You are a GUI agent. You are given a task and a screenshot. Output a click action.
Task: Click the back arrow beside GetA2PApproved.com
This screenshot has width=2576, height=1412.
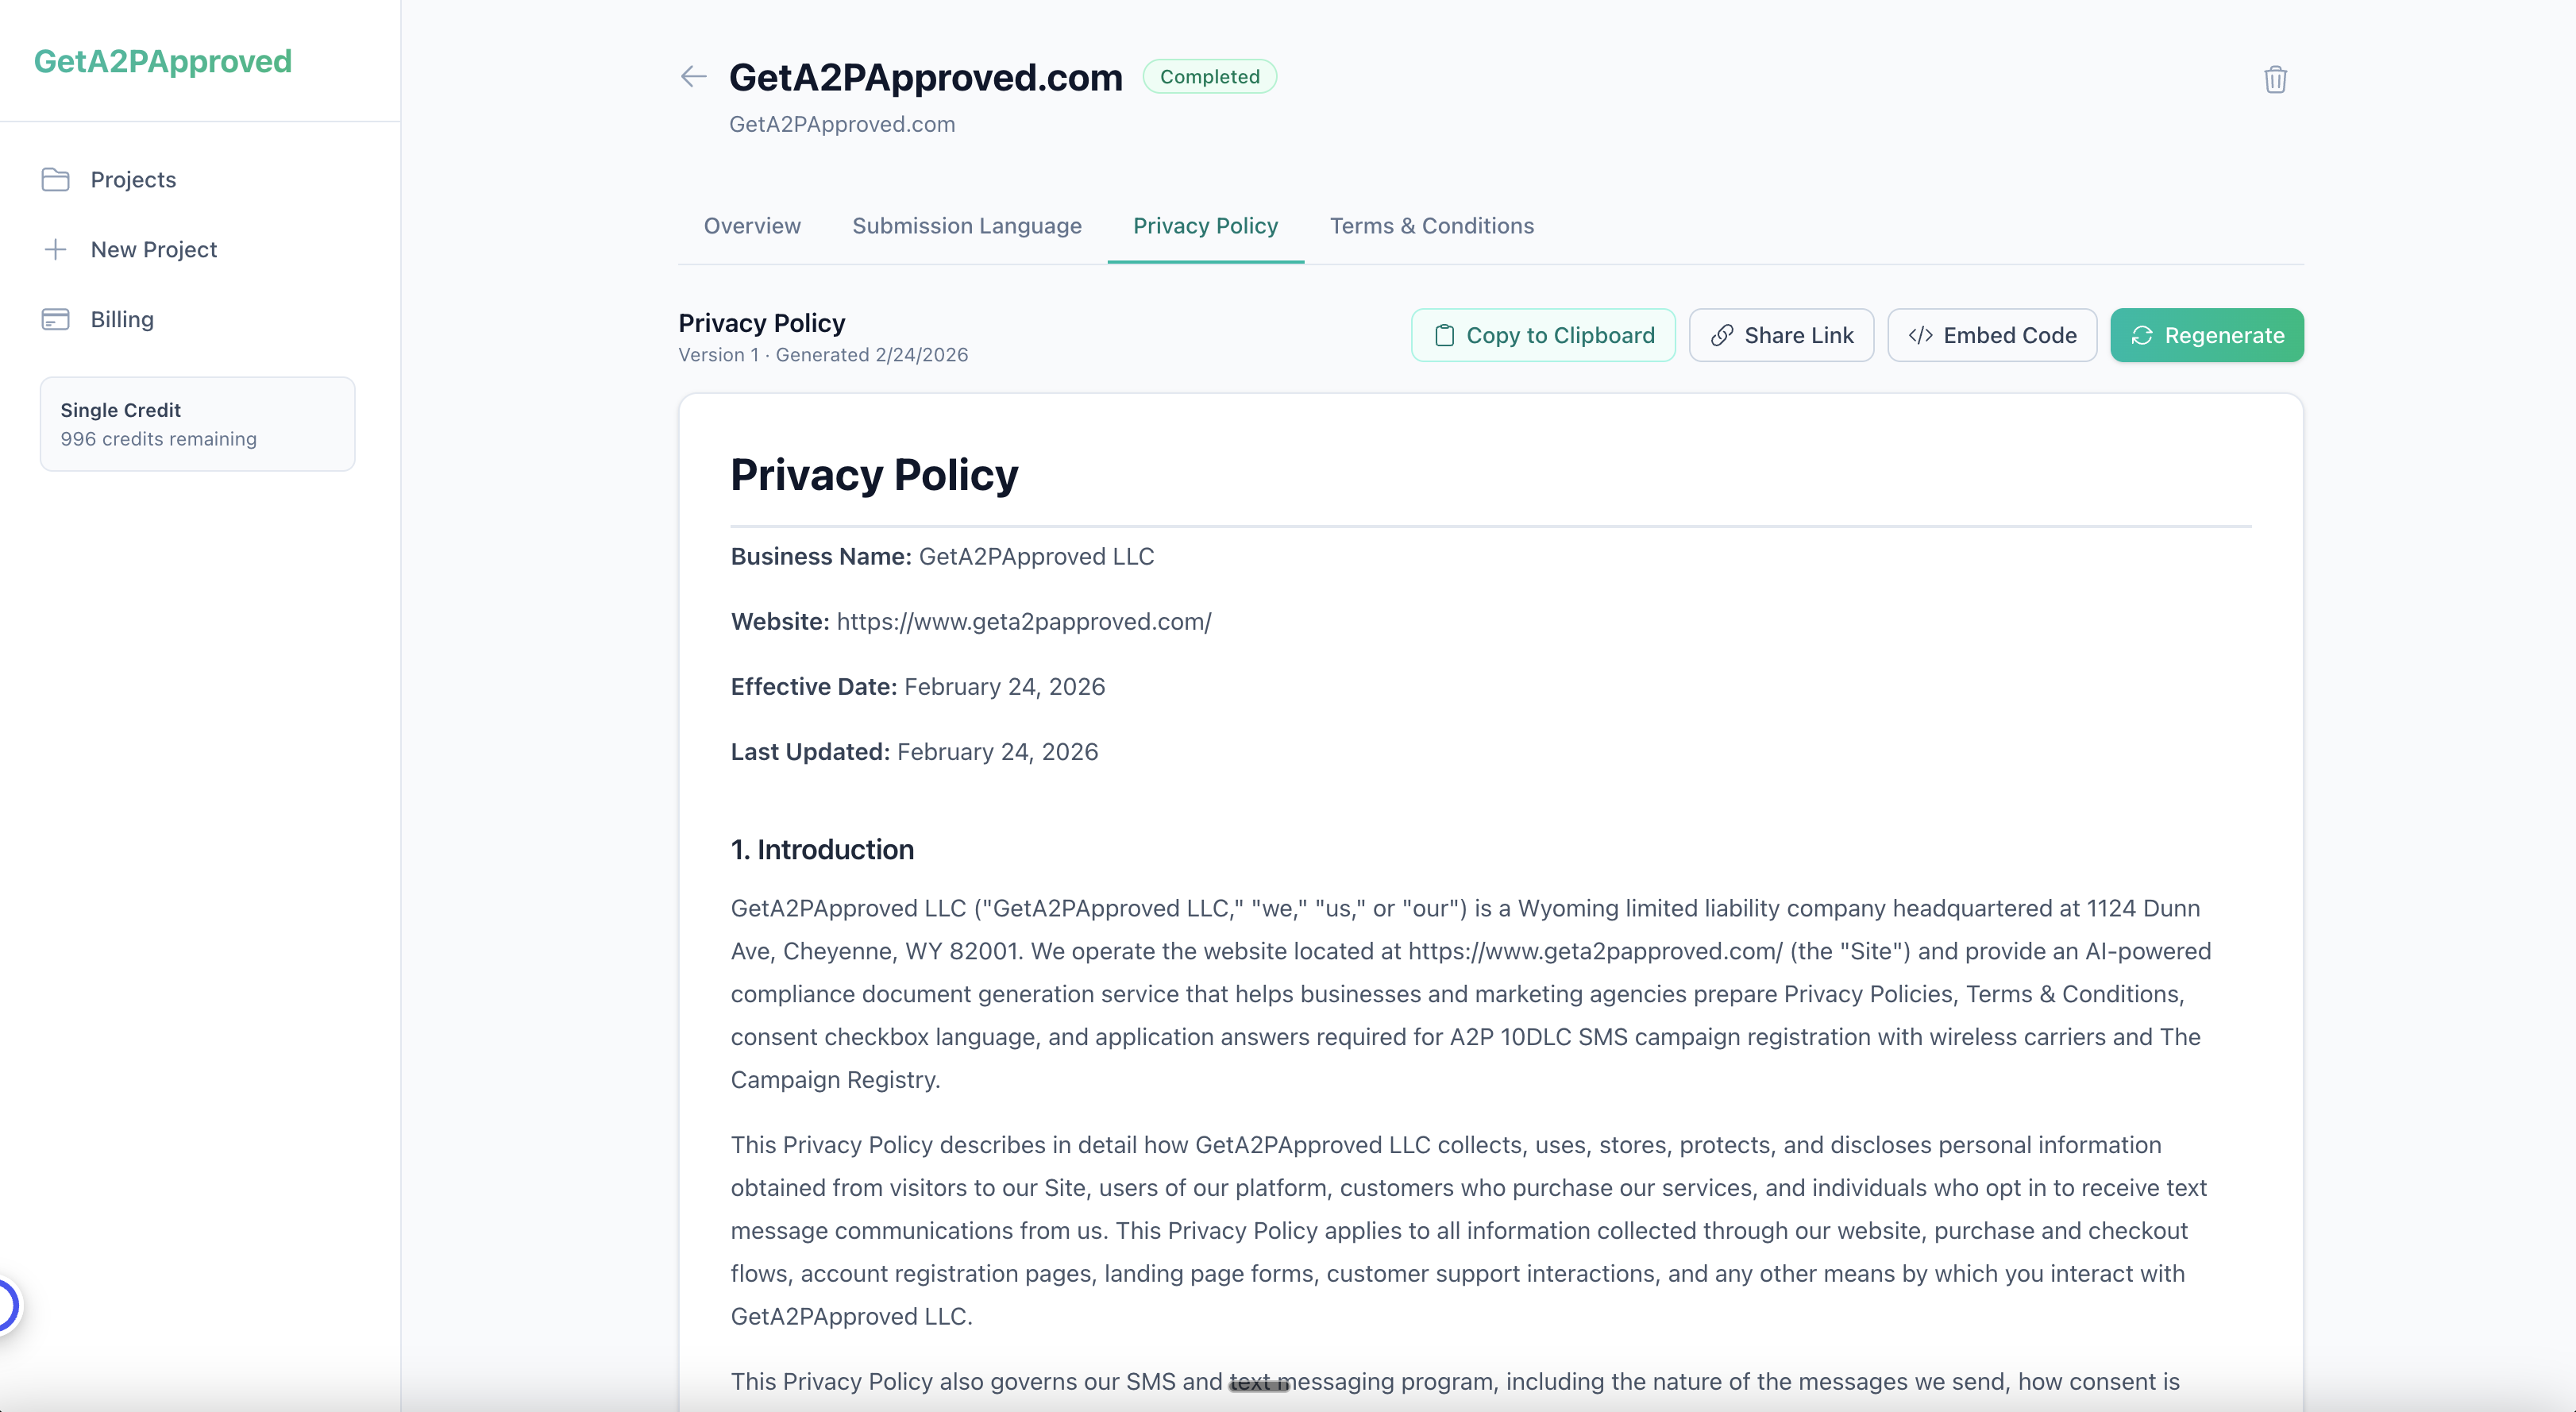coord(693,76)
